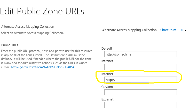Click the Custom label
The height and width of the screenshot is (111, 189).
[x=107, y=87]
